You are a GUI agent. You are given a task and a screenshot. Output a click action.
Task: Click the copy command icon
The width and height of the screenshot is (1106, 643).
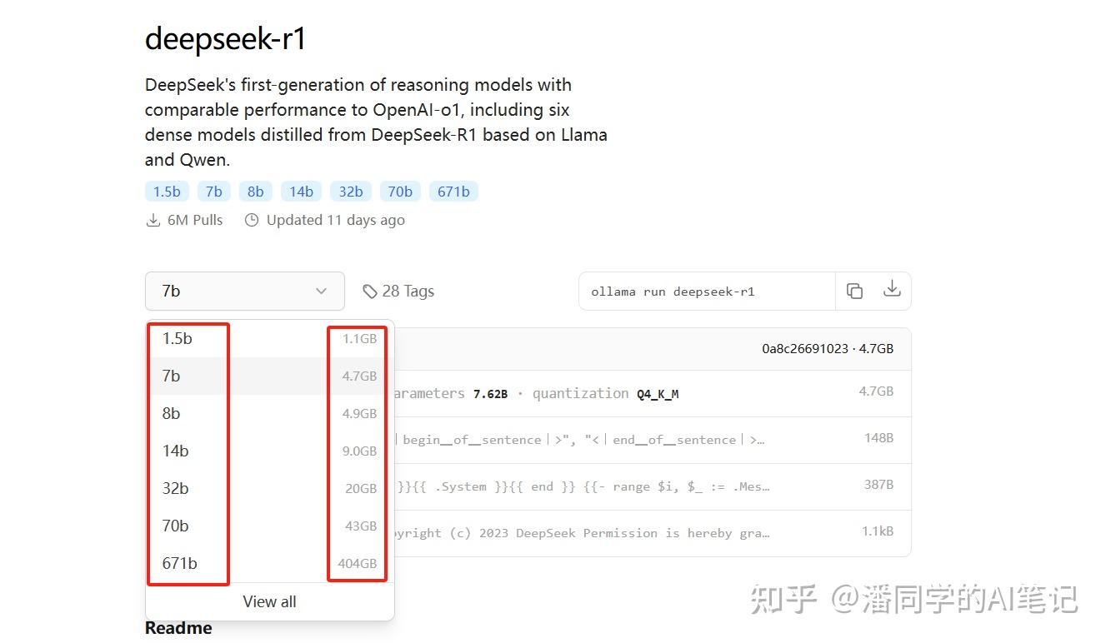point(854,291)
